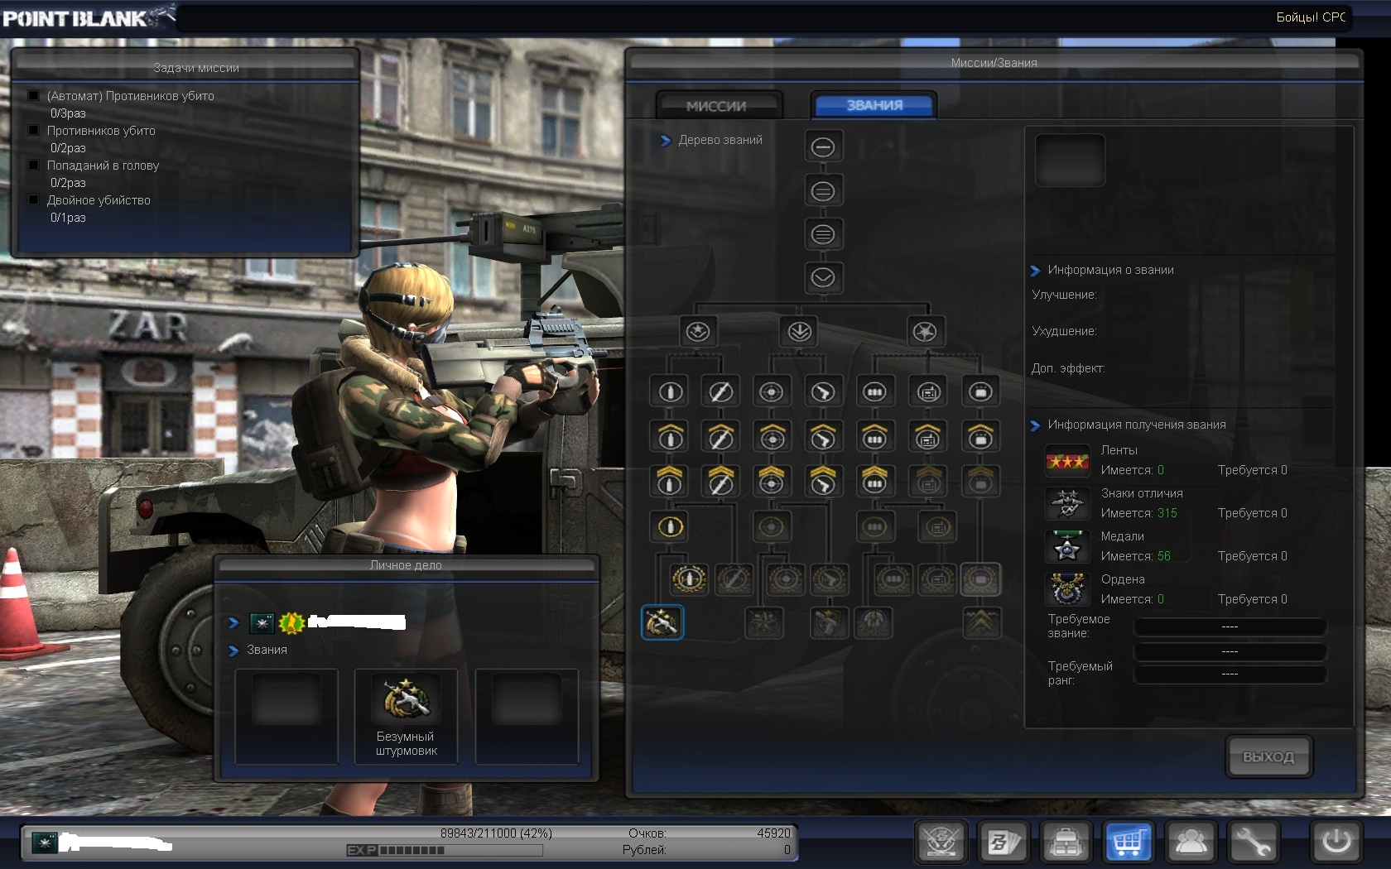Click the 'Улучшение:' label
Image resolution: width=1391 pixels, height=869 pixels.
coord(1064,295)
